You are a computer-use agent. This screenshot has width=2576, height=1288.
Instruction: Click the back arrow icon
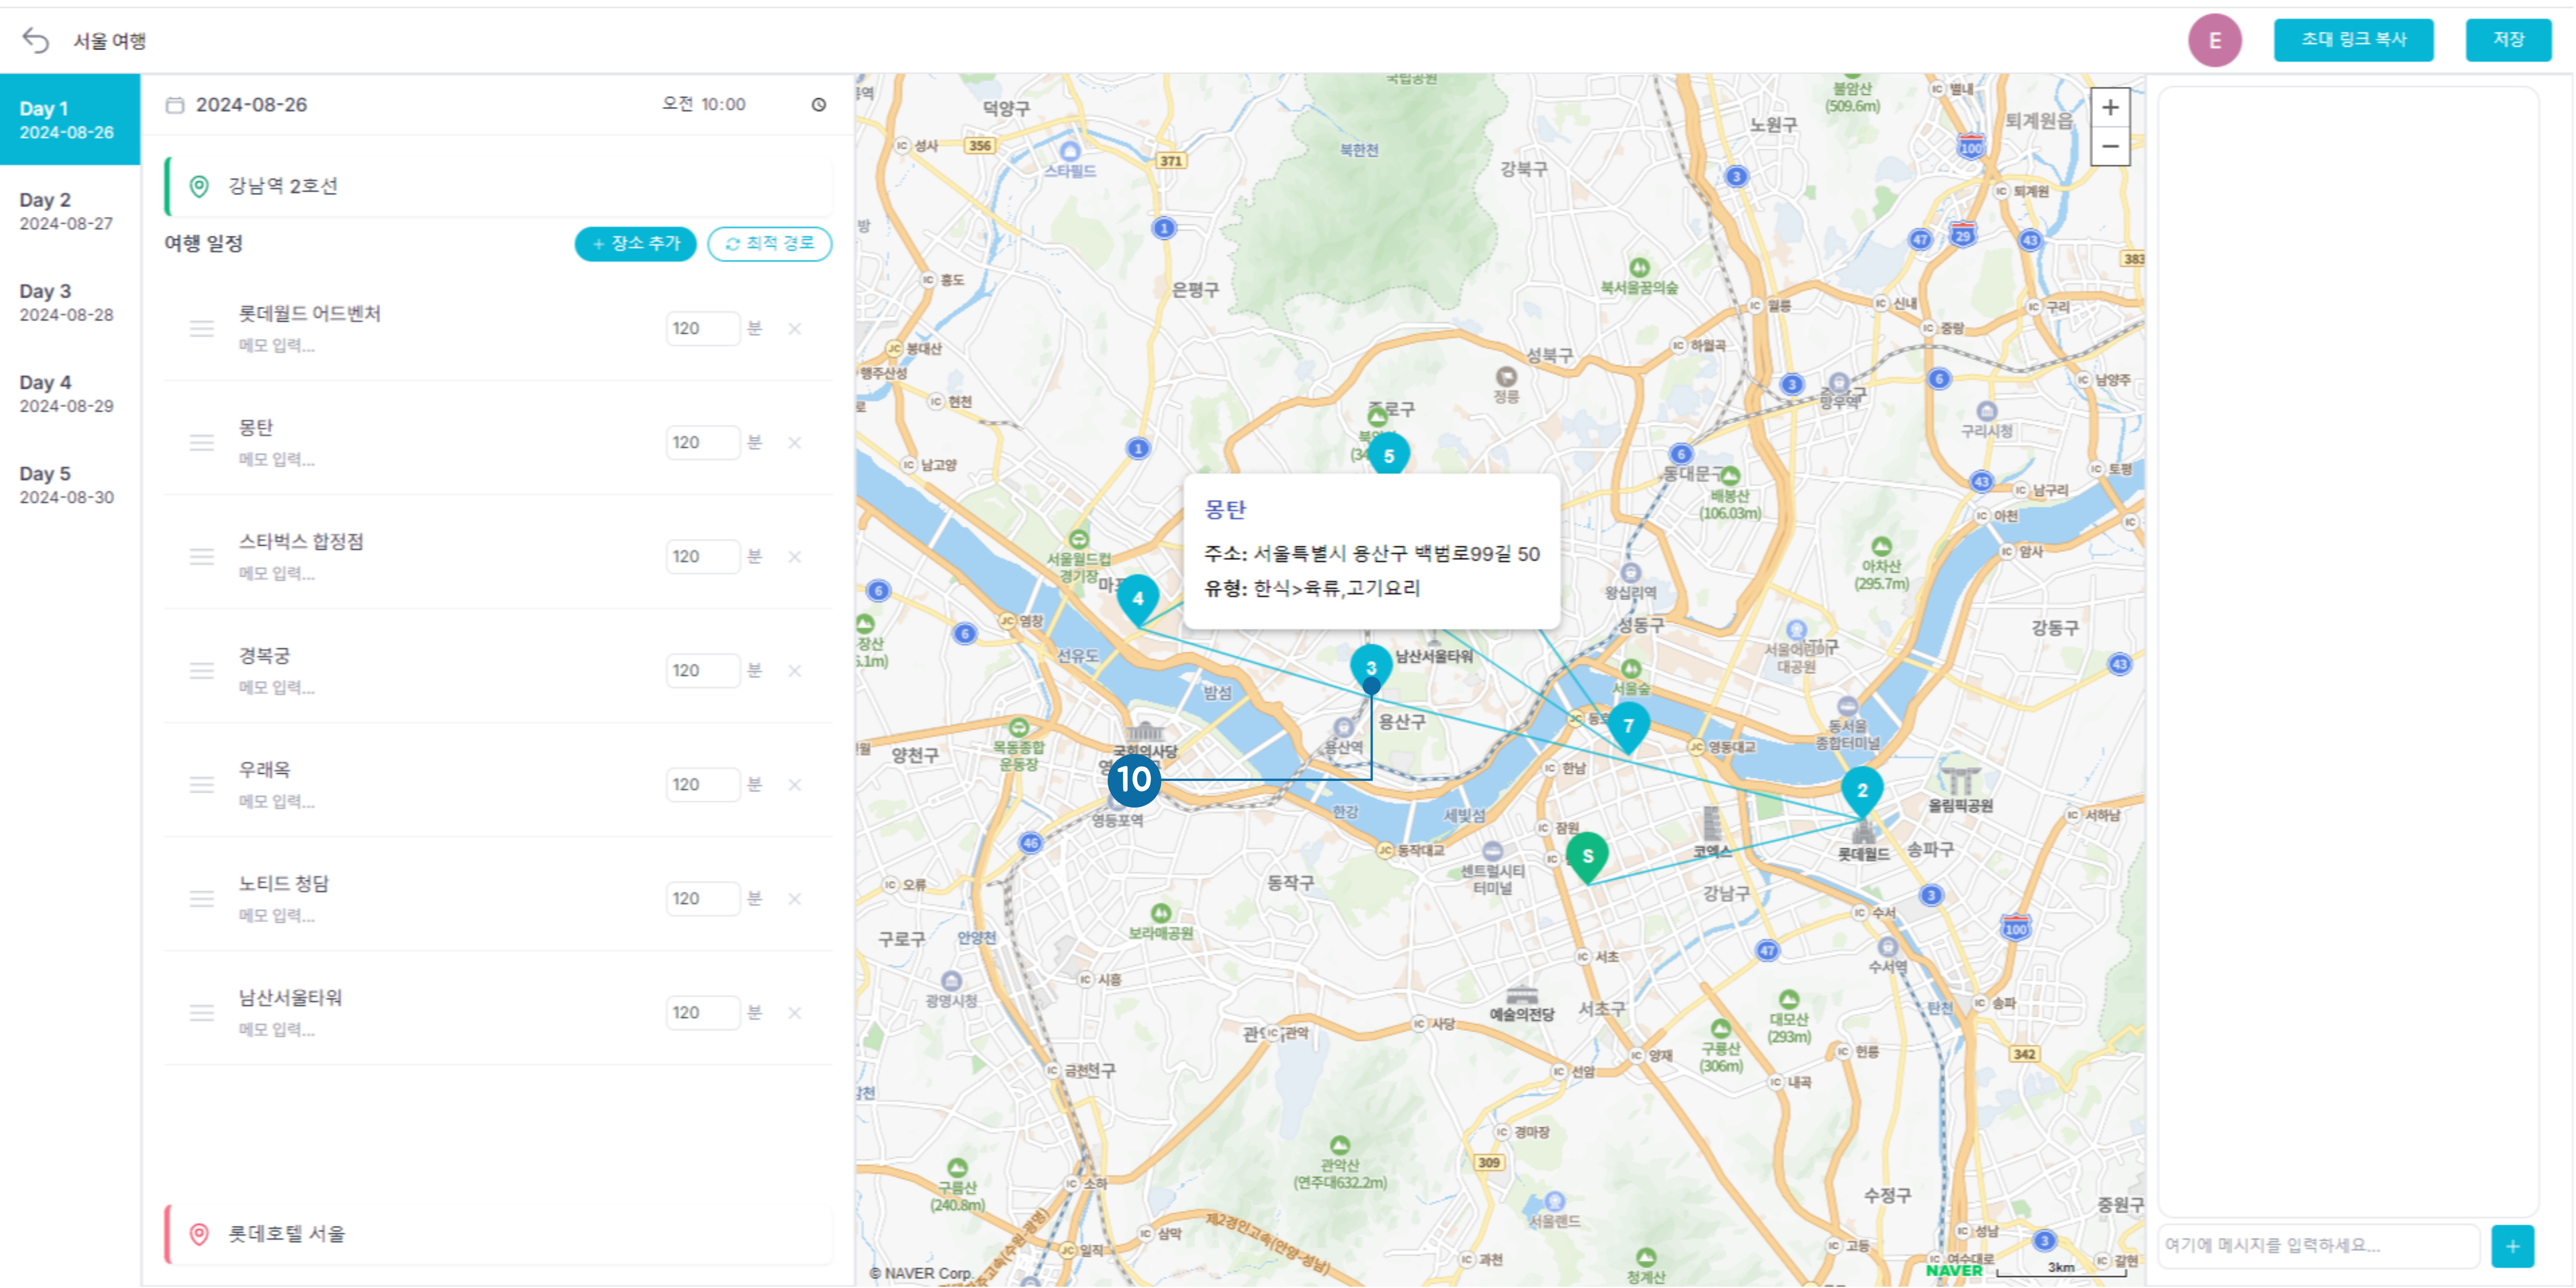tap(36, 40)
